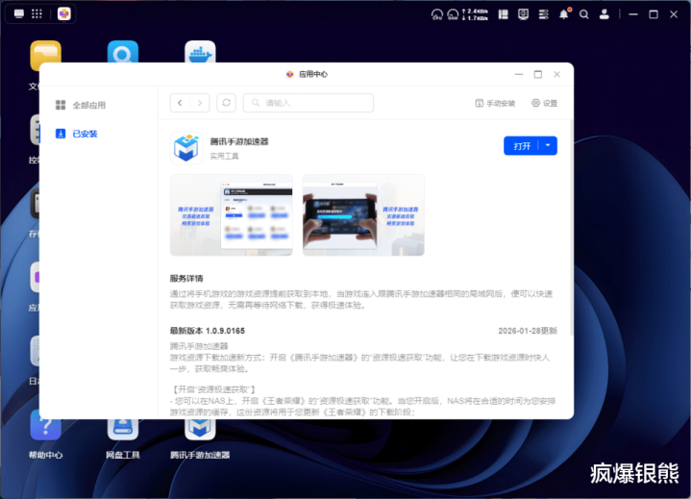Click 最新版本 1.0.9.0165 text
This screenshot has width=691, height=499.
point(208,331)
